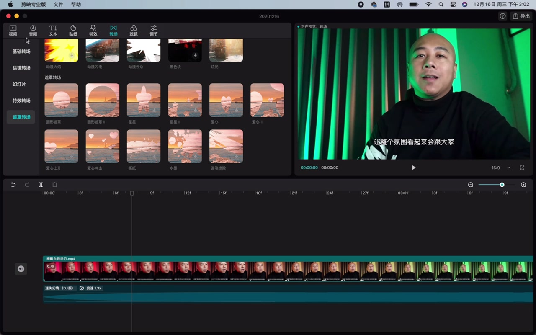536x335 pixels.
Task: Click the 导出 export button
Action: (522, 16)
